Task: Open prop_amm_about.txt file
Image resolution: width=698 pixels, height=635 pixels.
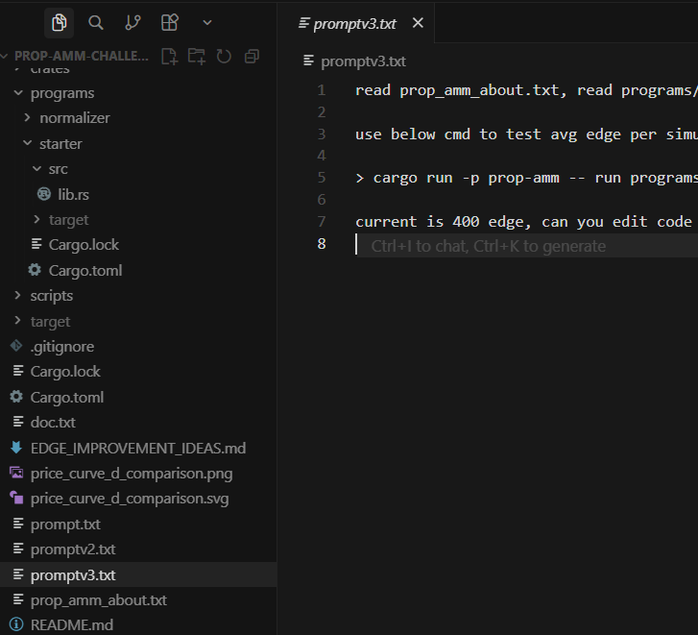Action: click(98, 600)
